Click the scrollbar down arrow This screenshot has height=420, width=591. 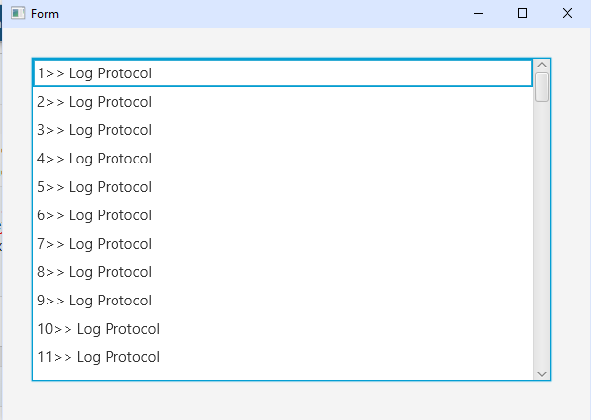(x=542, y=374)
